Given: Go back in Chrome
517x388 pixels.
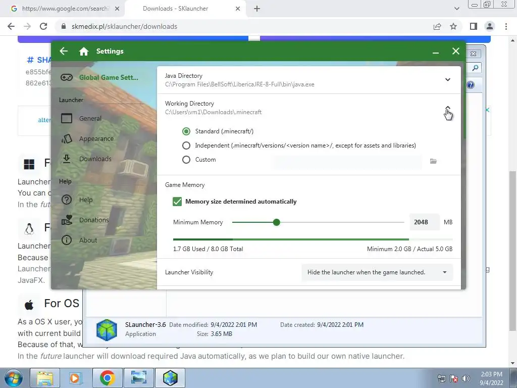Looking at the screenshot, I should tap(11, 26).
